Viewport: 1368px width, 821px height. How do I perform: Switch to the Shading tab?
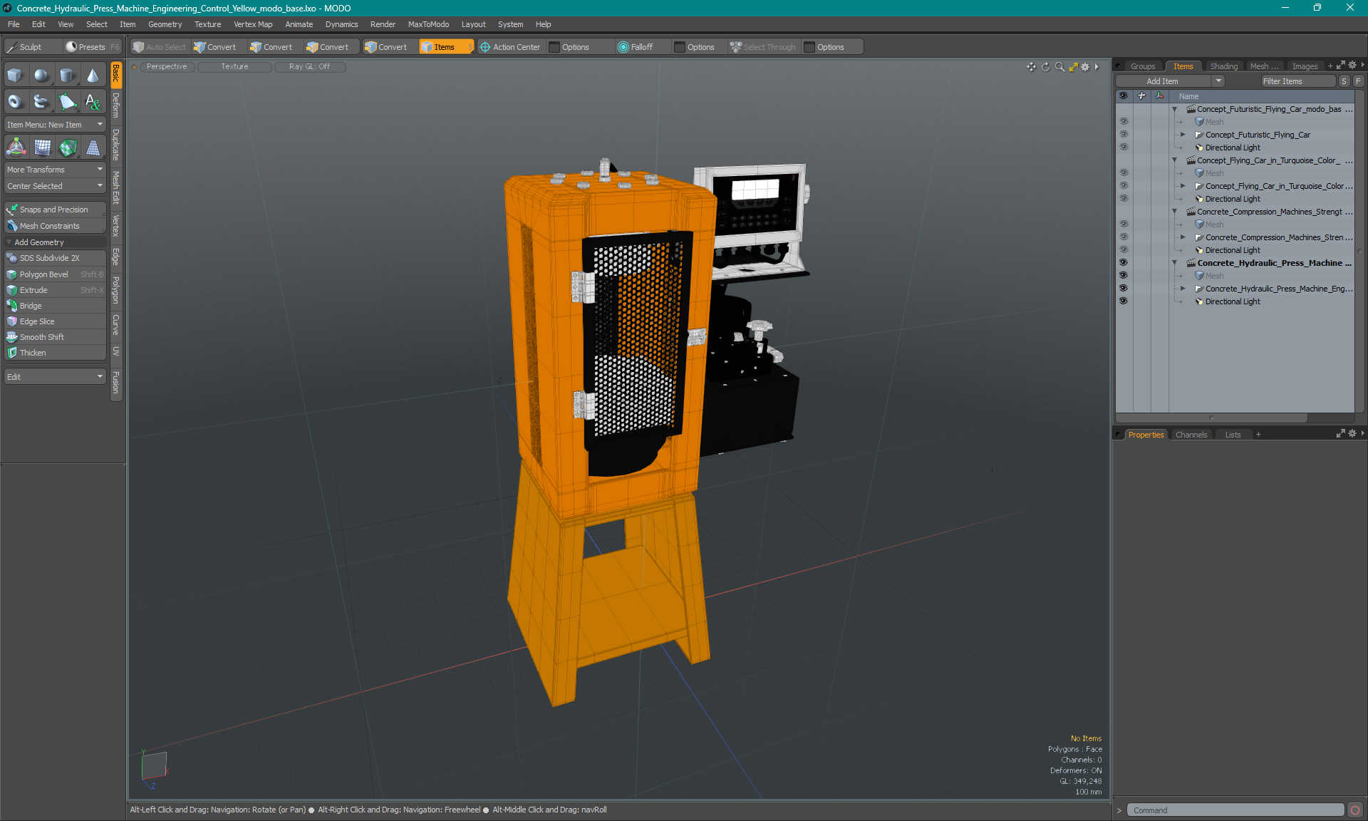click(x=1223, y=66)
